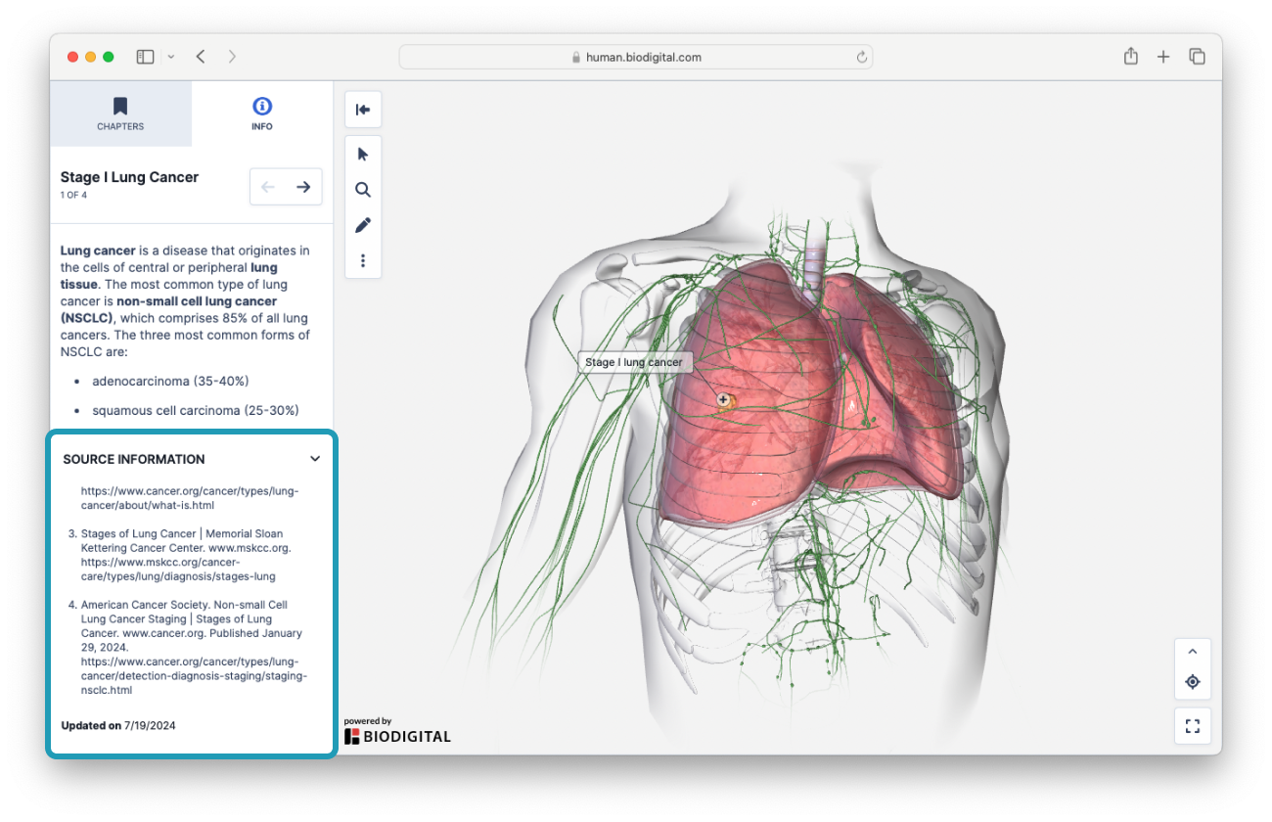Click the recenter view target icon
Viewport: 1272px width, 822px height.
tap(1192, 682)
